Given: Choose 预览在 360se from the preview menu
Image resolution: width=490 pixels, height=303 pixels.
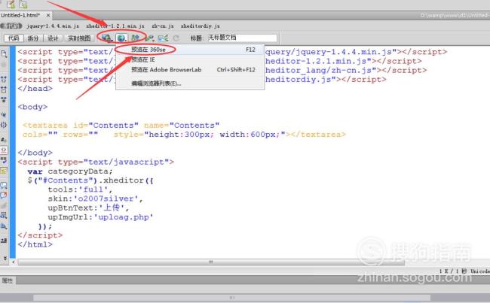Looking at the screenshot, I should 190,50.
